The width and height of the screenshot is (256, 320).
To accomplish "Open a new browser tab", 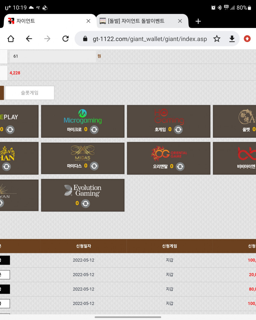I will coord(198,21).
